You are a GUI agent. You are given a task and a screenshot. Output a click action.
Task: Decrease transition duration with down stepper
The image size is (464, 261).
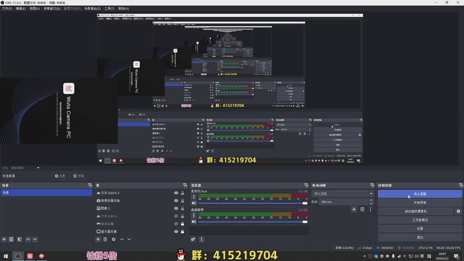click(371, 204)
